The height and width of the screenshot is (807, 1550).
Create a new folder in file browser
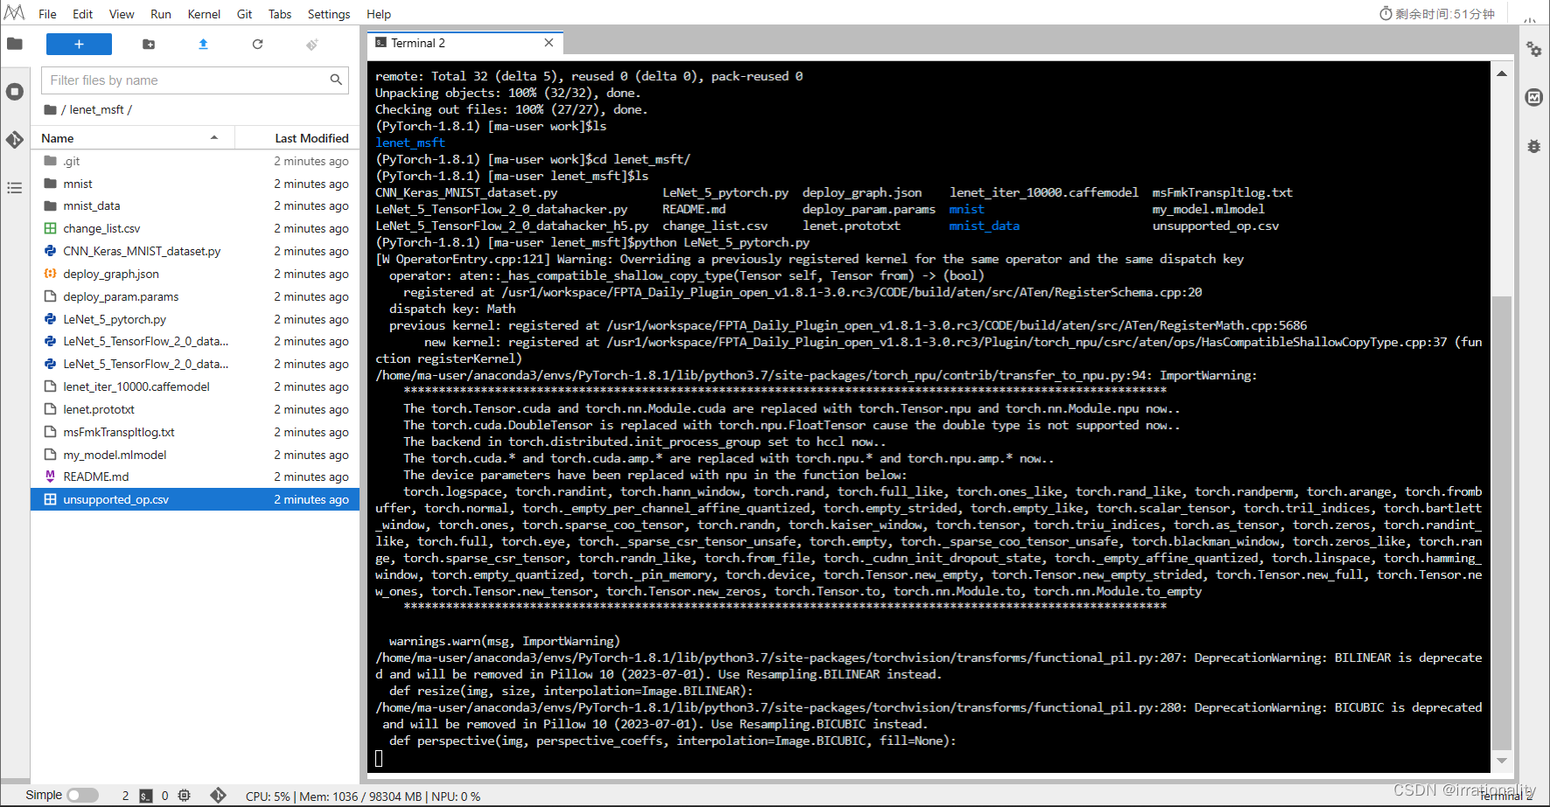coord(149,44)
